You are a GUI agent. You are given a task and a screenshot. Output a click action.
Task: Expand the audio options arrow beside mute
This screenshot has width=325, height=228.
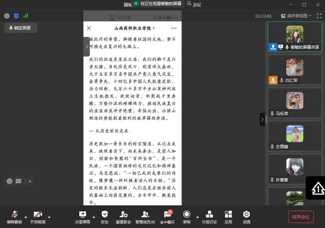(x=26, y=217)
